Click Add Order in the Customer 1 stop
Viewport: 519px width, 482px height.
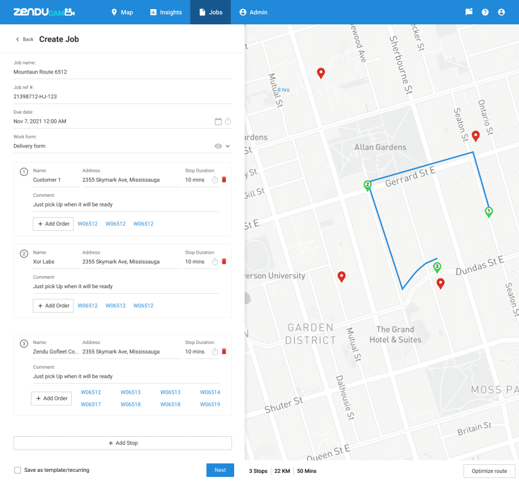coord(53,224)
